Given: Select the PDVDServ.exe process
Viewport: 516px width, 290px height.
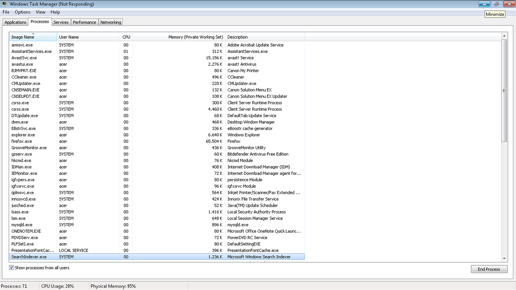Looking at the screenshot, I should [x=157, y=238].
